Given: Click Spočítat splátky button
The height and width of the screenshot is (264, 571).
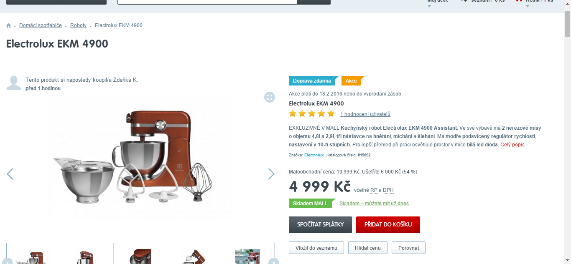Looking at the screenshot, I should coord(320,225).
